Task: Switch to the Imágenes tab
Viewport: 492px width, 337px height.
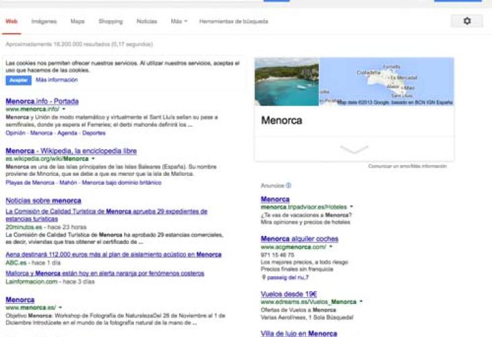Action: coord(44,22)
